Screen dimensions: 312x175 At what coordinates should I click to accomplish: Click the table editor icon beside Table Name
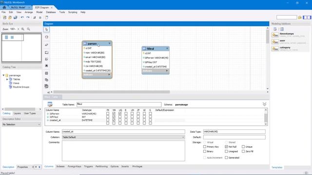pyautogui.click(x=50, y=105)
